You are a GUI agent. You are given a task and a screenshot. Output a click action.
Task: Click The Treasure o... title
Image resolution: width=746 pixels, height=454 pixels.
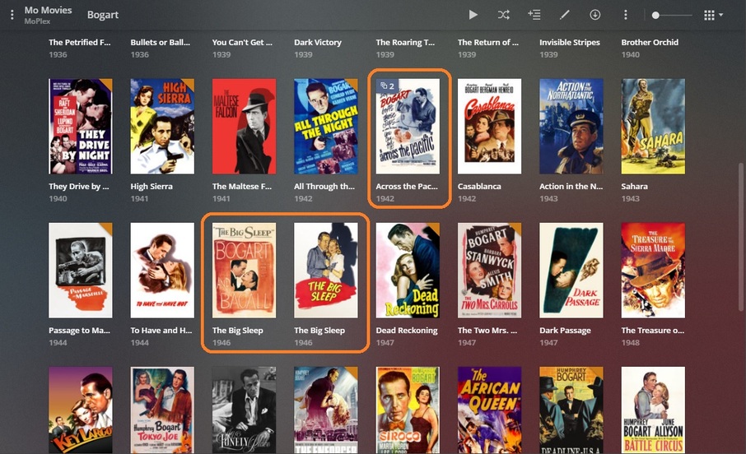tap(653, 331)
